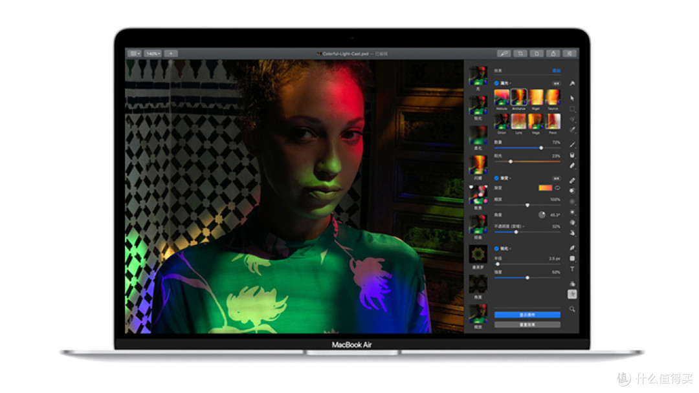Click the gradient scale slider at 100%
Image resolution: width=699 pixels, height=393 pixels.
pos(527,205)
